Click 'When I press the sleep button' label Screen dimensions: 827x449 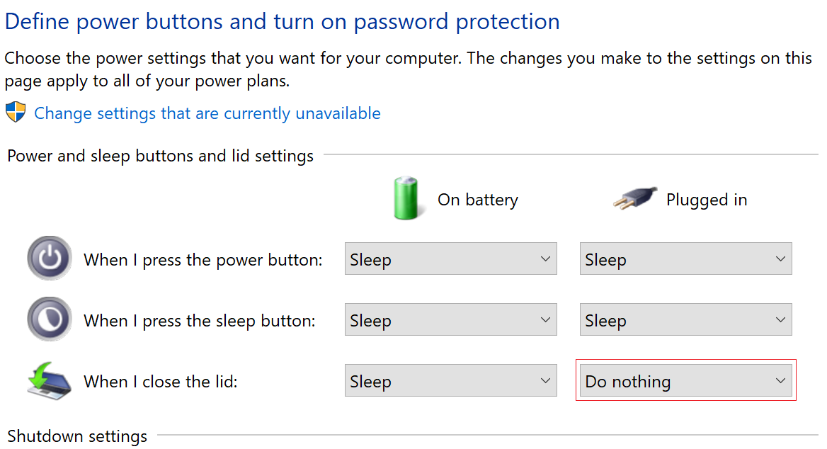[199, 321]
